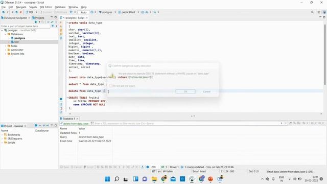Click the export data icon in results bar
Screen dimensions: 327x184
tap(142, 167)
